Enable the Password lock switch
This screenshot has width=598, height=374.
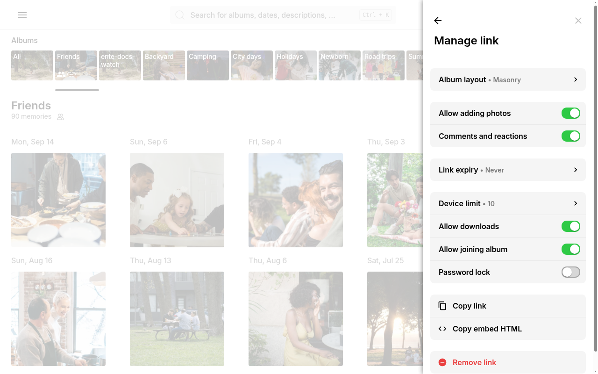pyautogui.click(x=570, y=272)
